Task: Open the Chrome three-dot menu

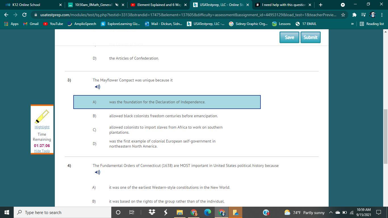Action: [382, 15]
